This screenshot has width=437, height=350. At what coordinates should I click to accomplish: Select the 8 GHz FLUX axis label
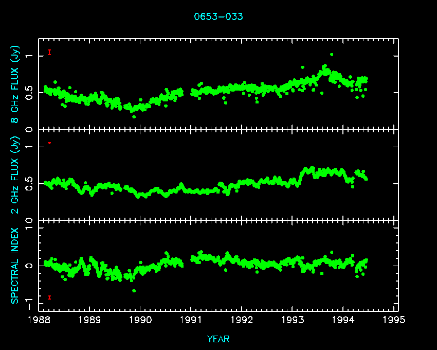point(15,84)
